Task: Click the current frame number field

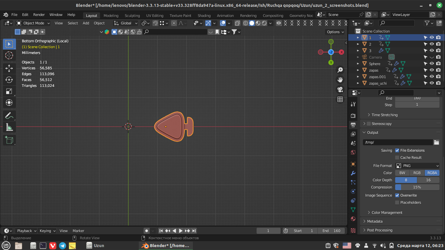Action: point(268,231)
